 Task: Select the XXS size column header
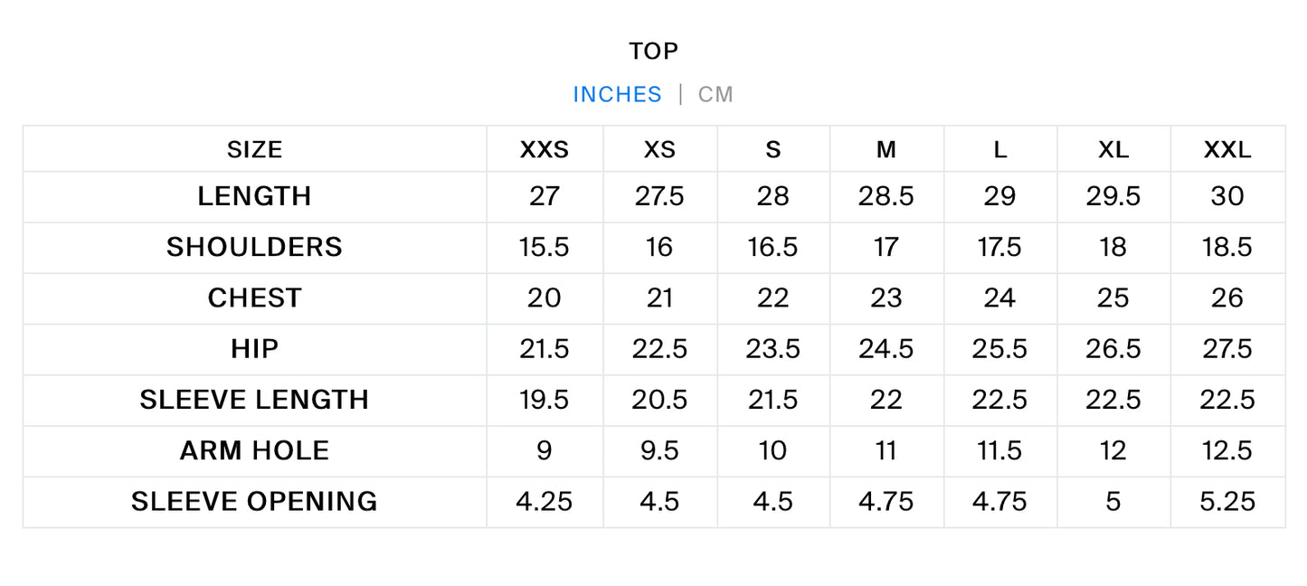pyautogui.click(x=545, y=150)
